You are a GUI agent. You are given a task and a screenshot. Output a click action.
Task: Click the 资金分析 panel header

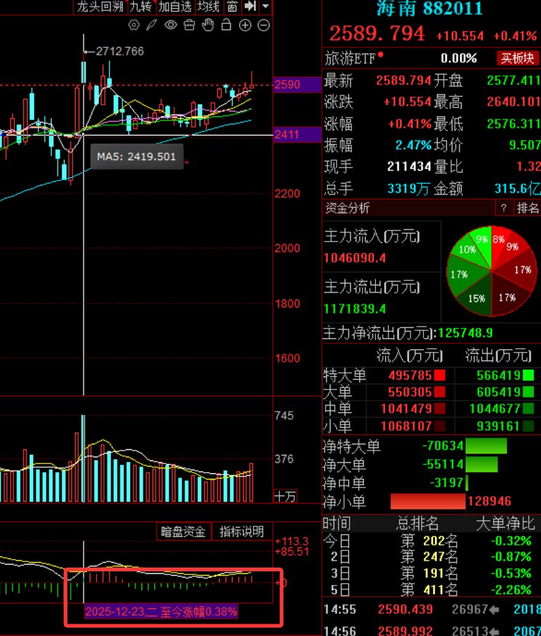[x=348, y=208]
